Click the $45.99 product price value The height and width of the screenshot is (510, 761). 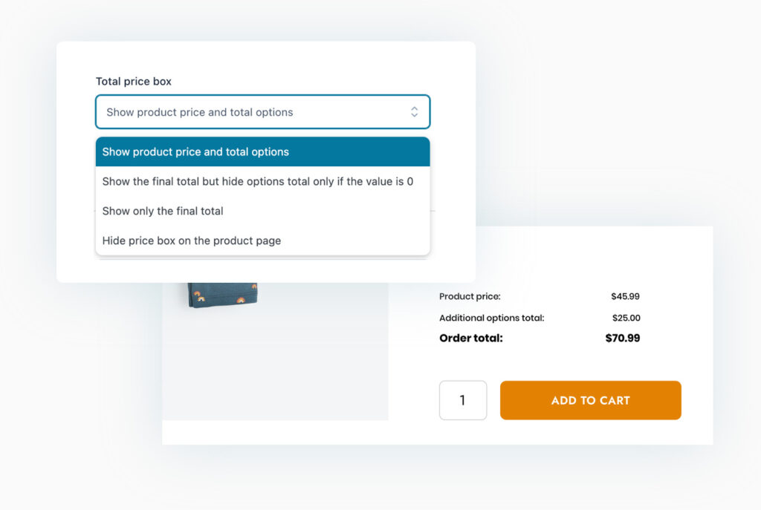click(x=625, y=296)
